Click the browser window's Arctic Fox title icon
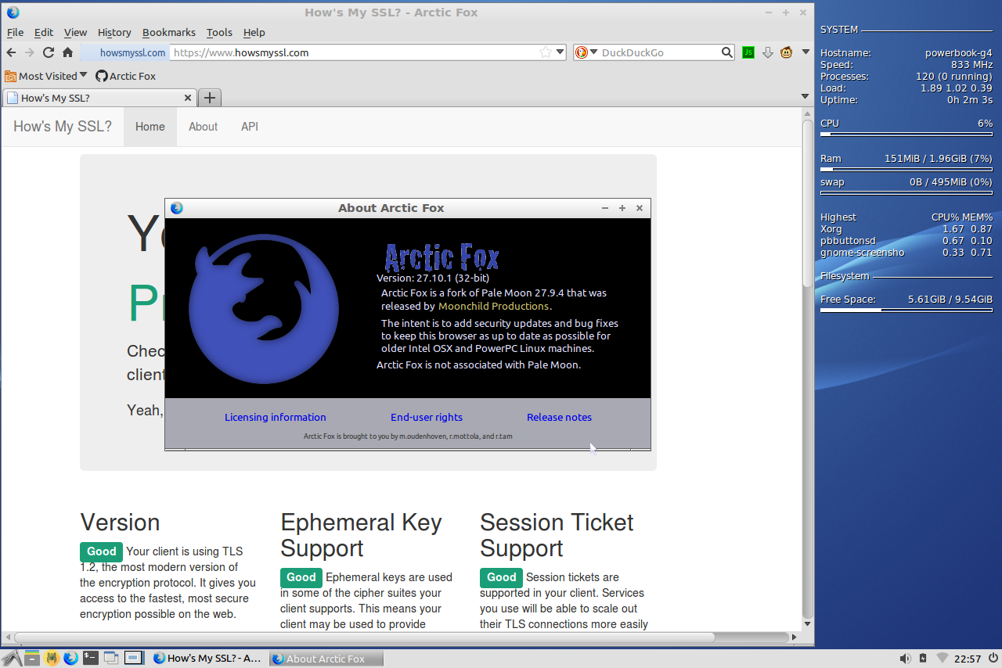Viewport: 1002px width, 668px height. [13, 12]
